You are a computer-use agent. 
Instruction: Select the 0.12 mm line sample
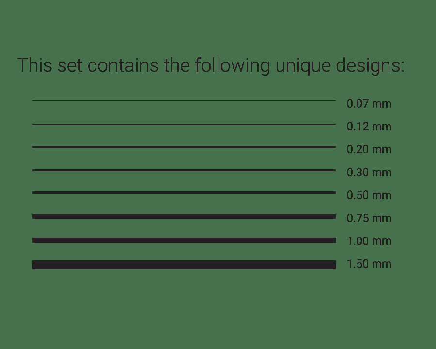coord(184,124)
